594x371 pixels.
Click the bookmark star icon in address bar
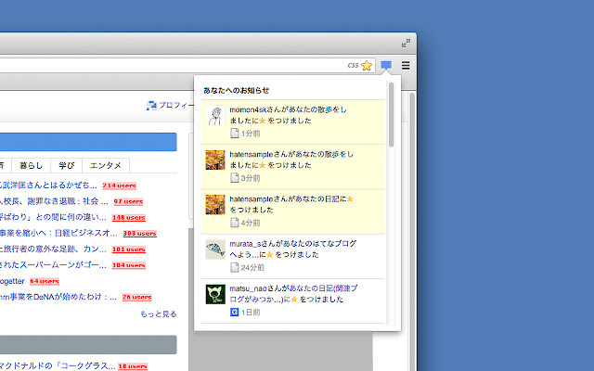pos(367,65)
